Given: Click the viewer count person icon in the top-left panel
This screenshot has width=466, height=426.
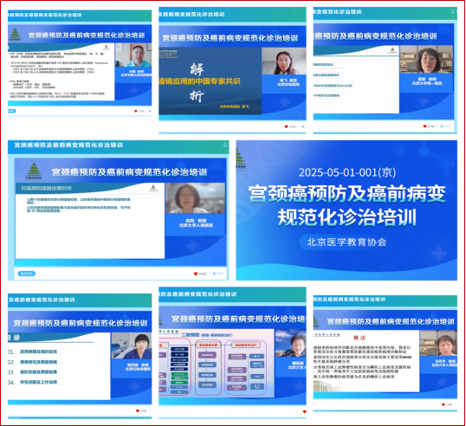Looking at the screenshot, I should 150,111.
